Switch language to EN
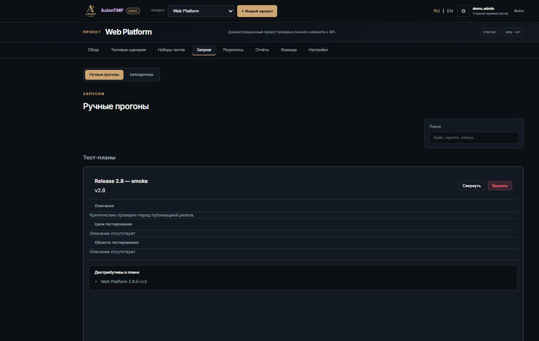Viewport: 539px width, 341px height. pyautogui.click(x=450, y=11)
